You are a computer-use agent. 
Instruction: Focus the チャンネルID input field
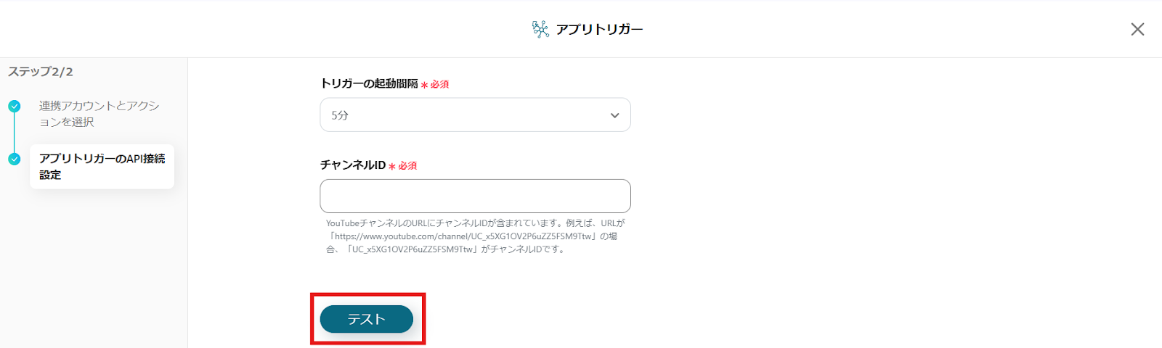[x=475, y=196]
